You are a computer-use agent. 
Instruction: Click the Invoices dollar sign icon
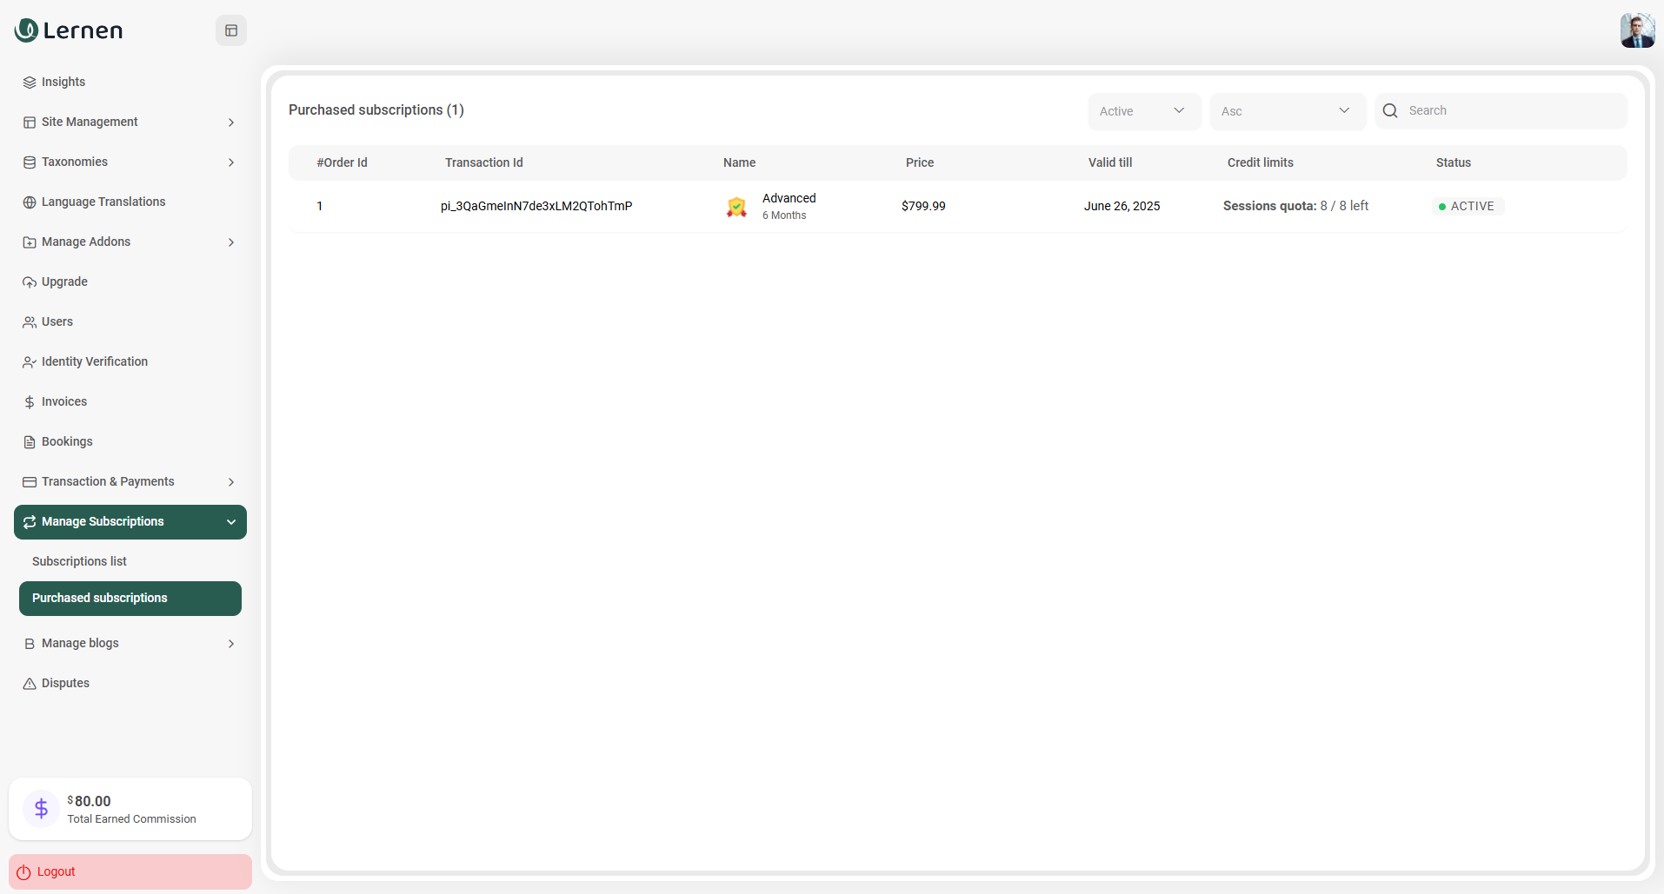(30, 402)
